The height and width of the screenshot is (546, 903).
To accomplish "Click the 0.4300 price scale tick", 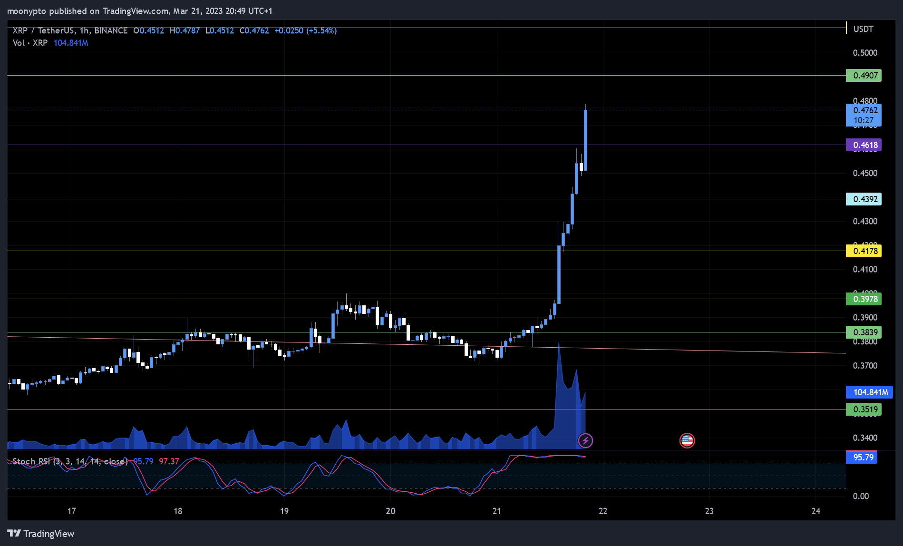I will pos(865,221).
